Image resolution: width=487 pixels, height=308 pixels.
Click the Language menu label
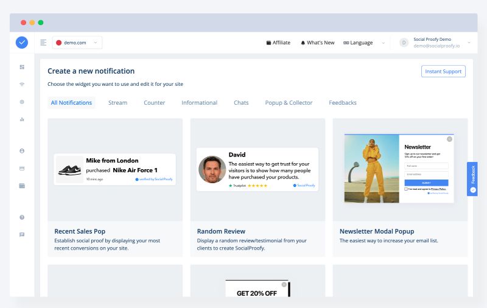click(x=361, y=43)
